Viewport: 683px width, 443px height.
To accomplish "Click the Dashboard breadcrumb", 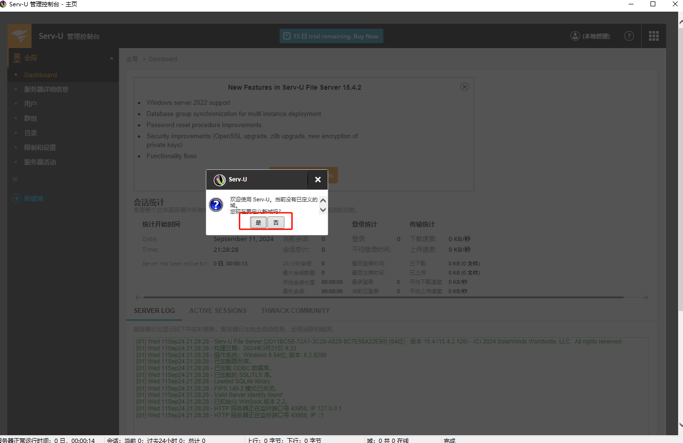I will 163,59.
